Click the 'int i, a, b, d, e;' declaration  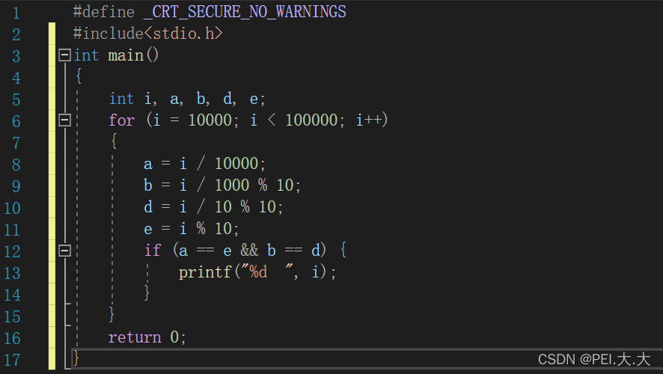[x=187, y=99]
